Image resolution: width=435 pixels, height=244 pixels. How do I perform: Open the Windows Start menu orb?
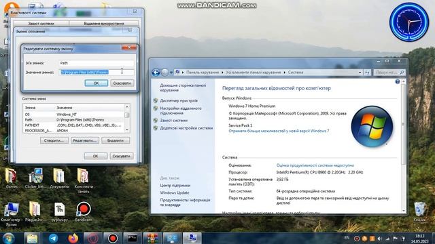tap(8, 238)
